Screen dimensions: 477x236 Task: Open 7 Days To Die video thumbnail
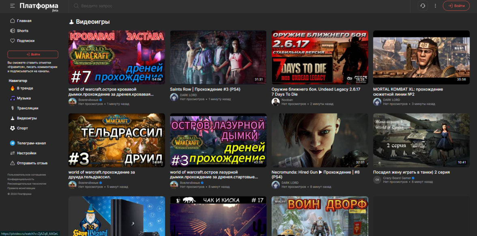320,57
